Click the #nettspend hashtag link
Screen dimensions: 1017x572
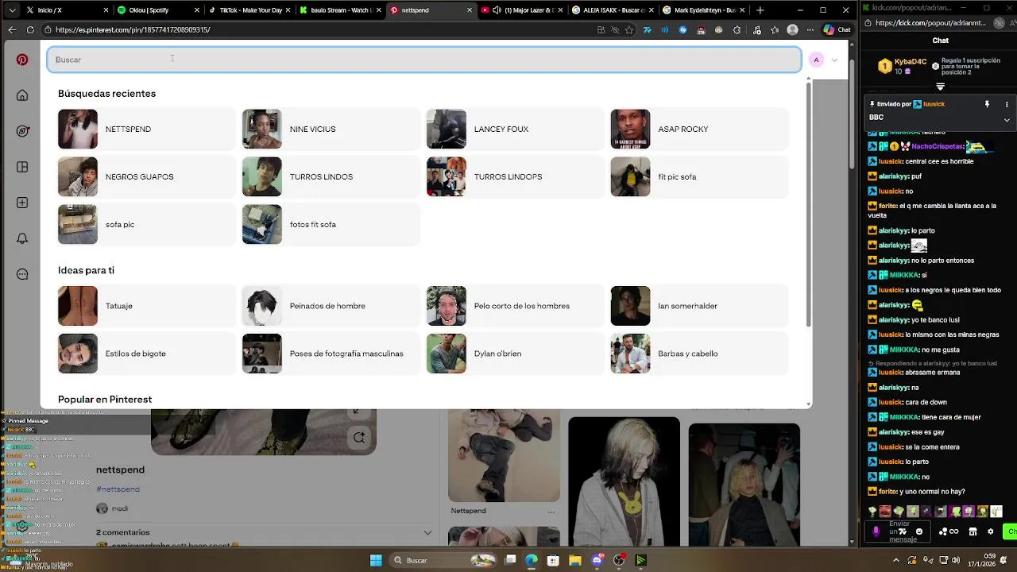[x=118, y=489]
